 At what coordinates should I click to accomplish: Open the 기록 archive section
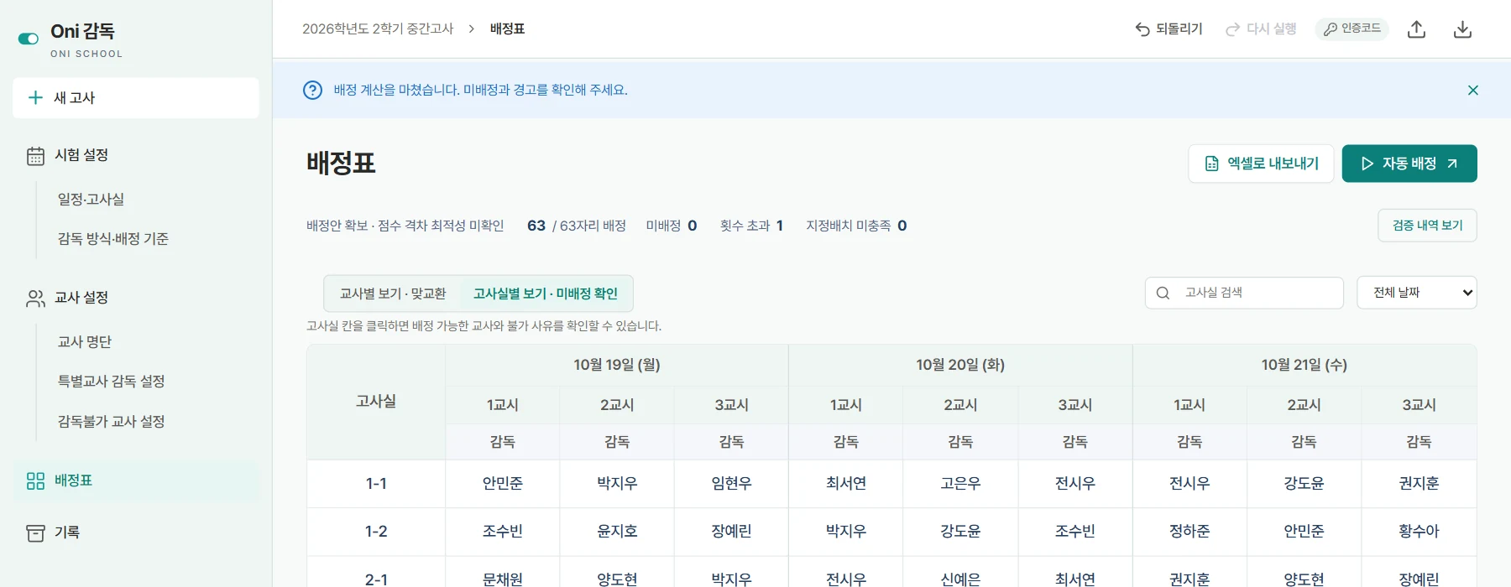coord(67,532)
